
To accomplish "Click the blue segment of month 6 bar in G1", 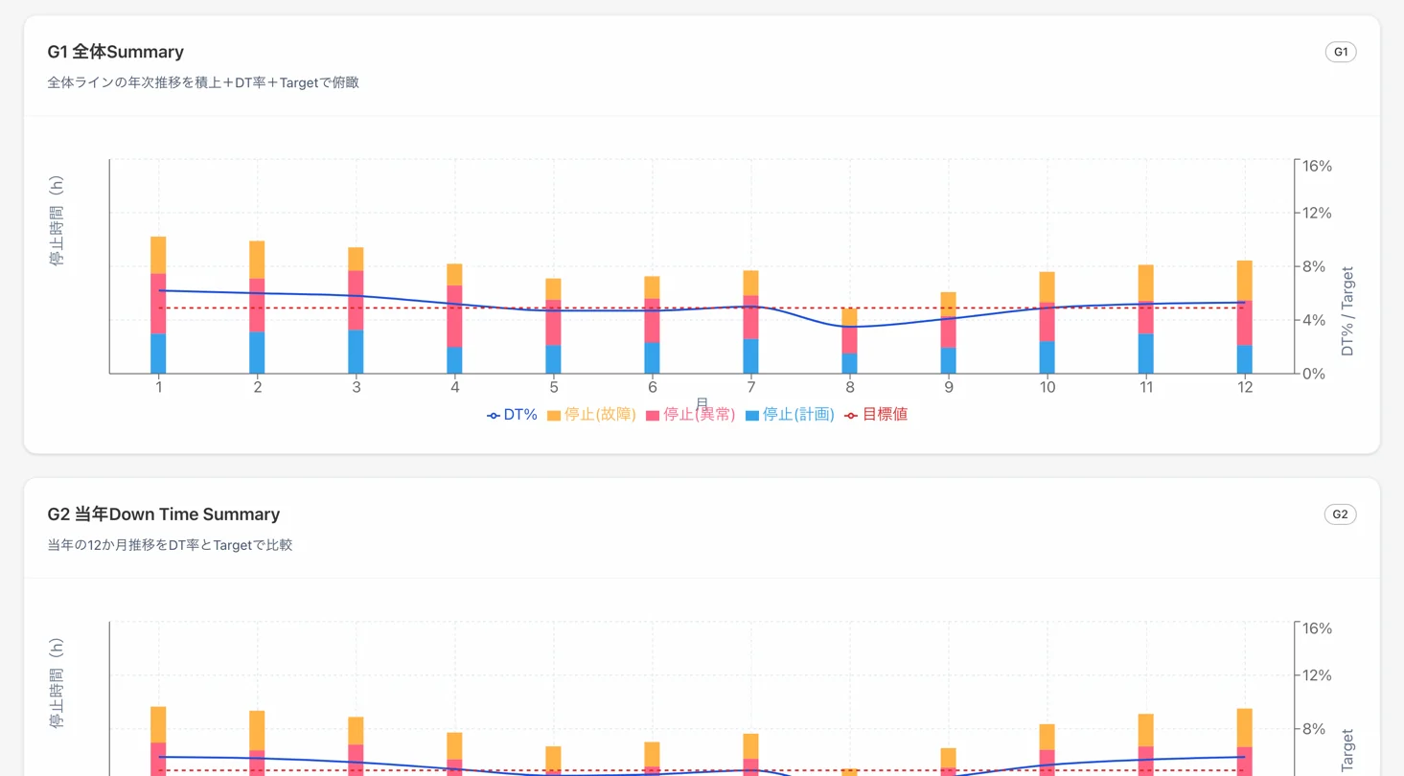I will [652, 358].
